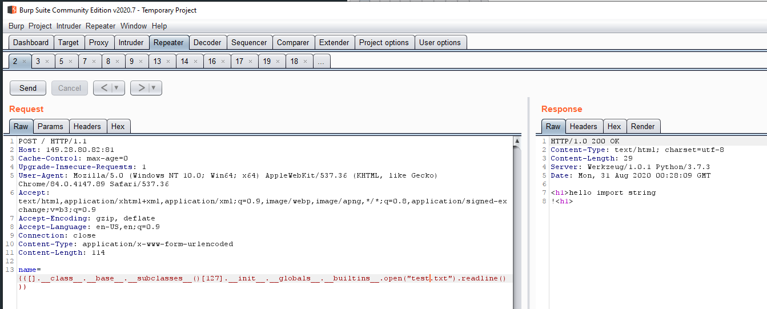Click the 'Accept-Encoding: gzip, deflate' line
The image size is (767, 309).
[87, 218]
